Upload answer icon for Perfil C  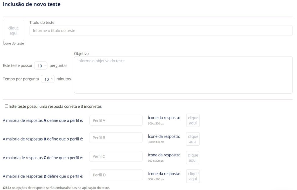coord(193,158)
